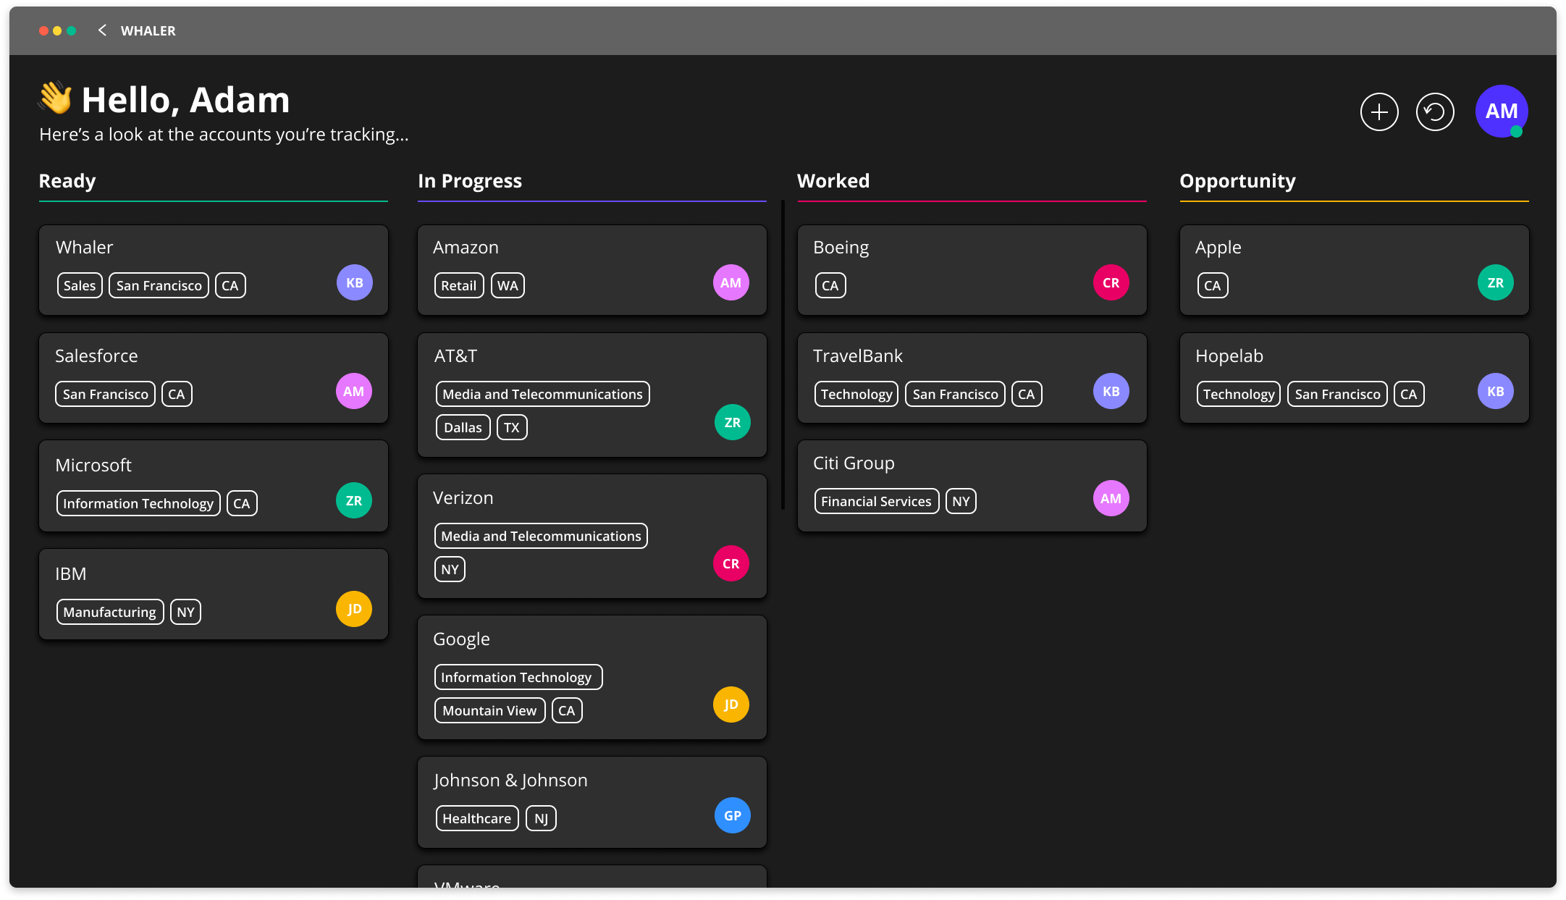Click the green online status dot on the profile avatar
The width and height of the screenshot is (1566, 900).
[1518, 132]
